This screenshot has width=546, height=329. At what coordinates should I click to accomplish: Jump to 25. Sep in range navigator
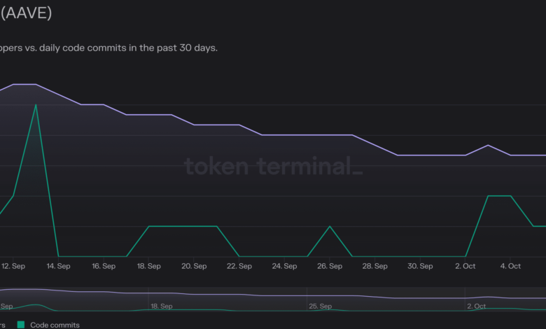pyautogui.click(x=320, y=306)
